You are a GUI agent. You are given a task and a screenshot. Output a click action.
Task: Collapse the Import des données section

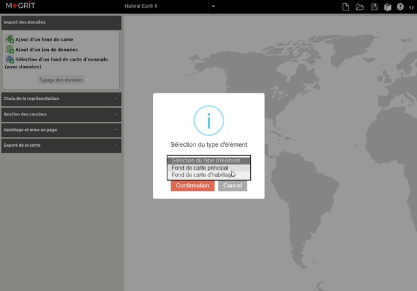click(115, 22)
